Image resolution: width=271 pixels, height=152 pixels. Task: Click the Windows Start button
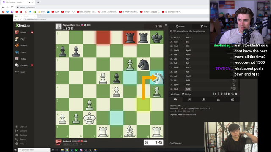tap(15, 150)
